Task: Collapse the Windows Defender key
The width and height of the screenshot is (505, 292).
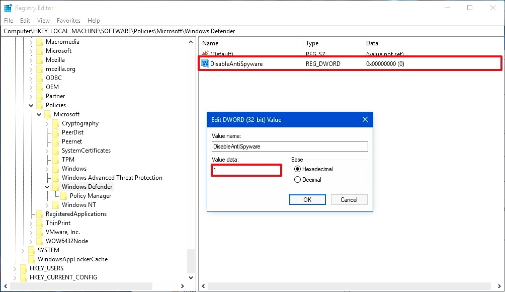Action: (47, 187)
